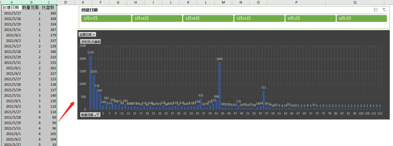Select column K header
Viewport: 393px width, 146px height.
pos(188,2)
